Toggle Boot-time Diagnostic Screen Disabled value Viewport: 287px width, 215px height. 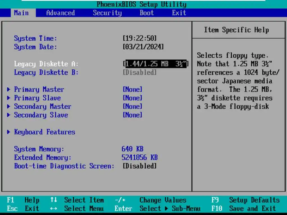tap(140, 166)
